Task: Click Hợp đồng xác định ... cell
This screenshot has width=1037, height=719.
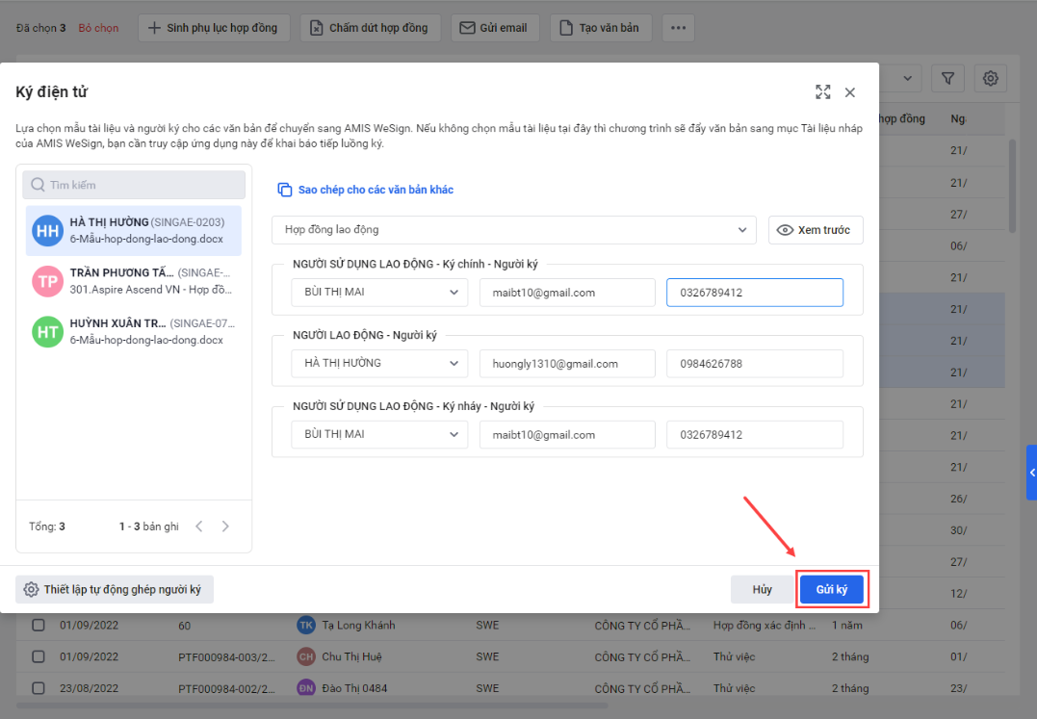Action: (x=764, y=626)
